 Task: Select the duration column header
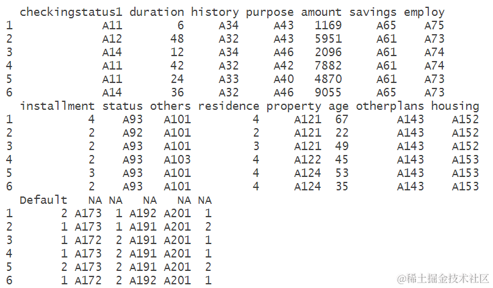157,12
